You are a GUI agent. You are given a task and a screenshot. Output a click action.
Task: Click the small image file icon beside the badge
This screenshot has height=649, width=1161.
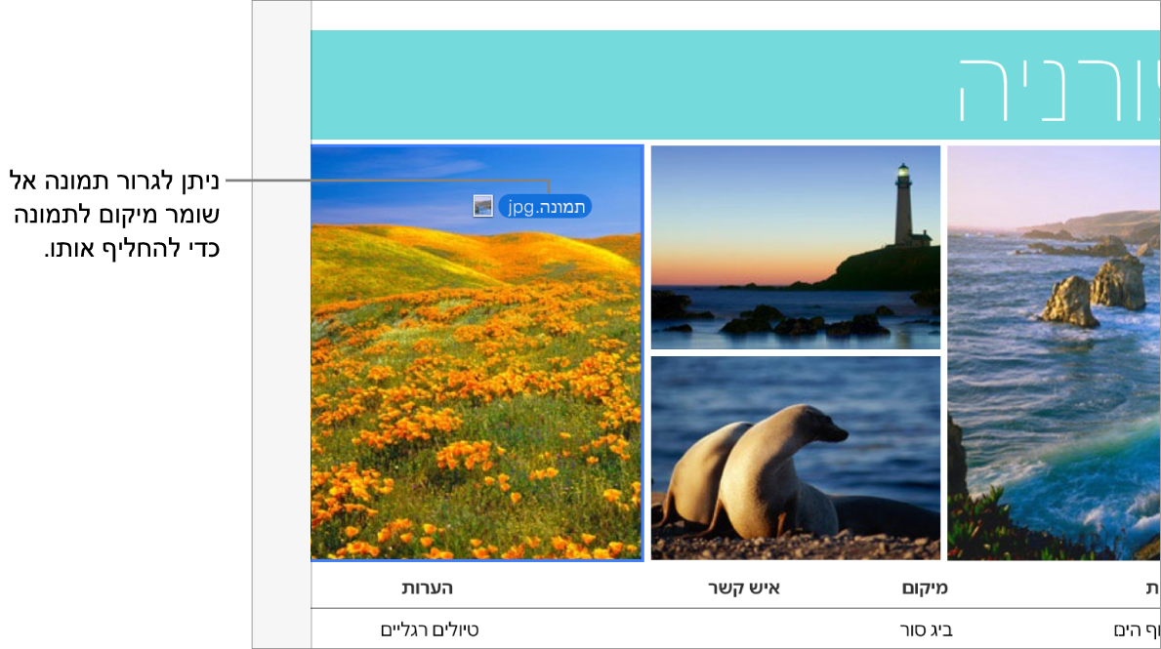pos(482,206)
